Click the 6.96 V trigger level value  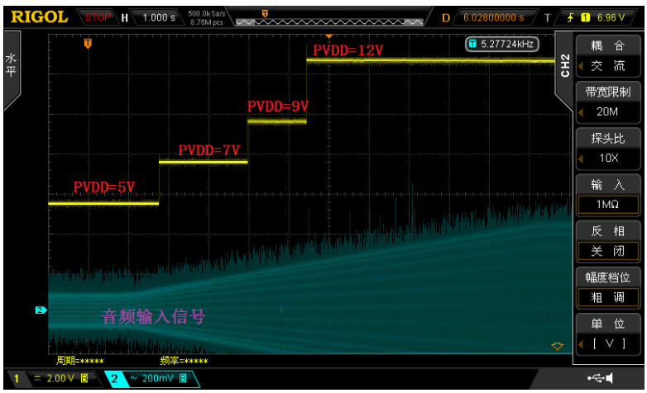[x=611, y=17]
